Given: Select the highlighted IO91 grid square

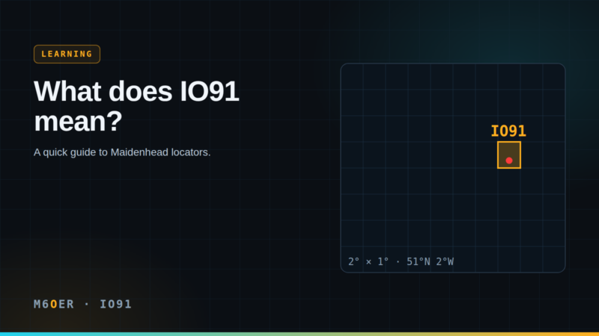Looking at the screenshot, I should coord(509,155).
